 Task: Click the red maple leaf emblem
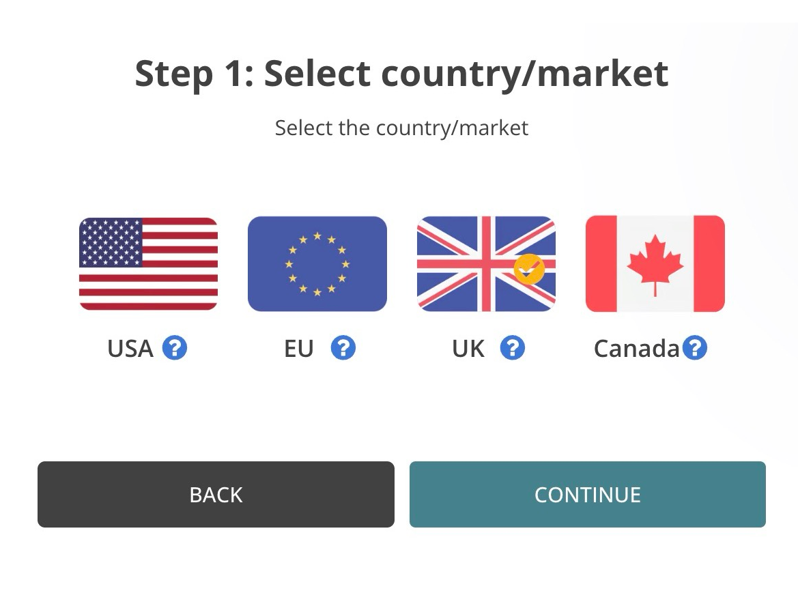(x=655, y=262)
